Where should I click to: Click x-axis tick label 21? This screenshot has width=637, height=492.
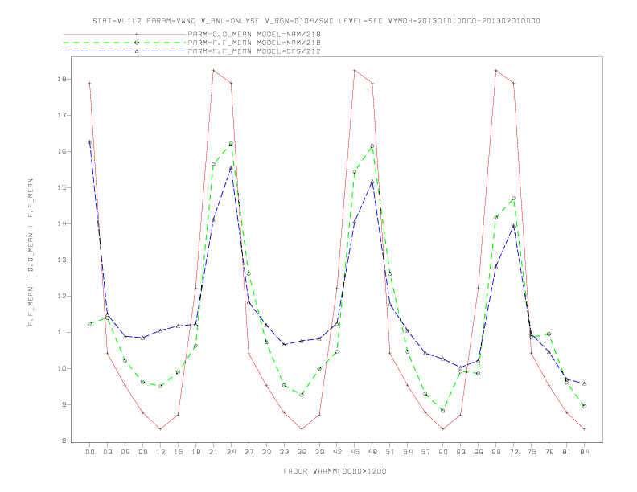pos(213,452)
